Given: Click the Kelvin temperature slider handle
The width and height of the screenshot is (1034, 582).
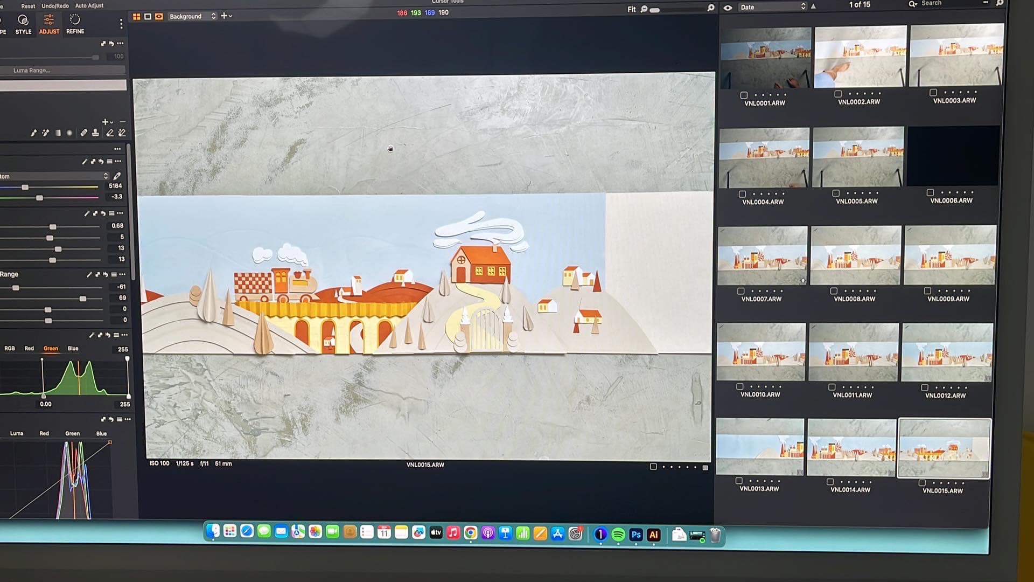Looking at the screenshot, I should click(25, 187).
